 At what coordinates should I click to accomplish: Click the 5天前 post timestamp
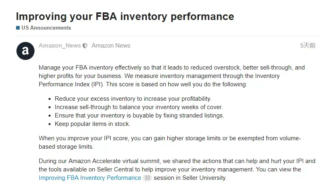(308, 46)
